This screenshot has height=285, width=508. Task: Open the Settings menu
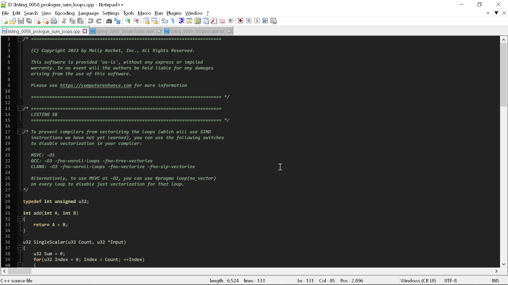[111, 13]
